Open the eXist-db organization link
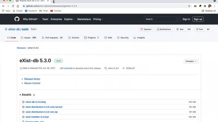 [x=14, y=29]
